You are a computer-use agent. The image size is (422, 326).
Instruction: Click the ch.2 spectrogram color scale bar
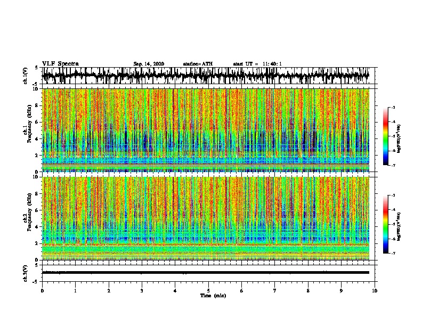coord(386,224)
